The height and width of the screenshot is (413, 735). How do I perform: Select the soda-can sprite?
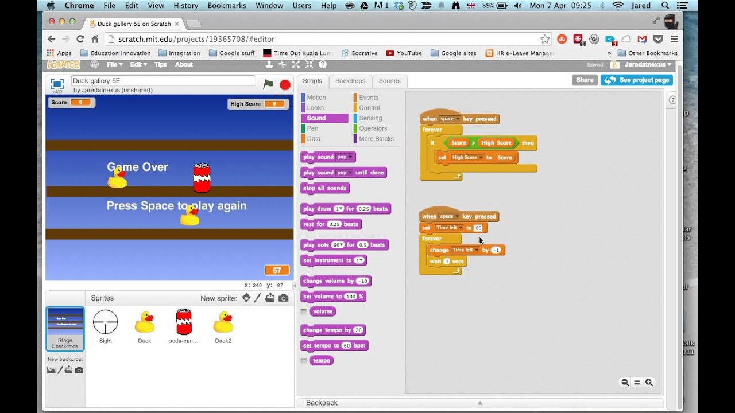click(184, 327)
